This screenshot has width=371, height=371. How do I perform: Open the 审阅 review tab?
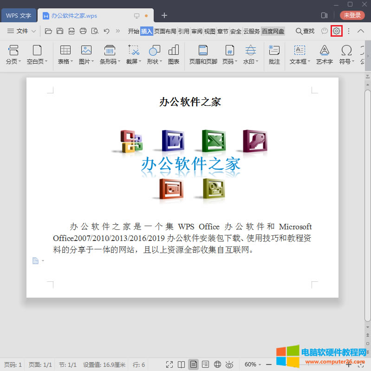(197, 31)
